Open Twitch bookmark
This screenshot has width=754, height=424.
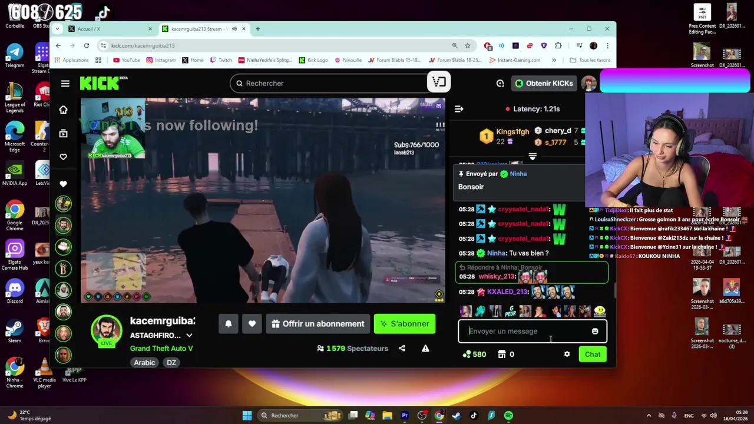point(221,60)
